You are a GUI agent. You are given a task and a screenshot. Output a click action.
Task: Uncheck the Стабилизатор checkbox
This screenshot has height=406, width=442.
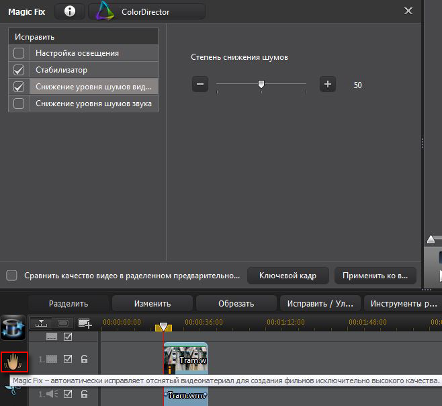click(x=19, y=70)
